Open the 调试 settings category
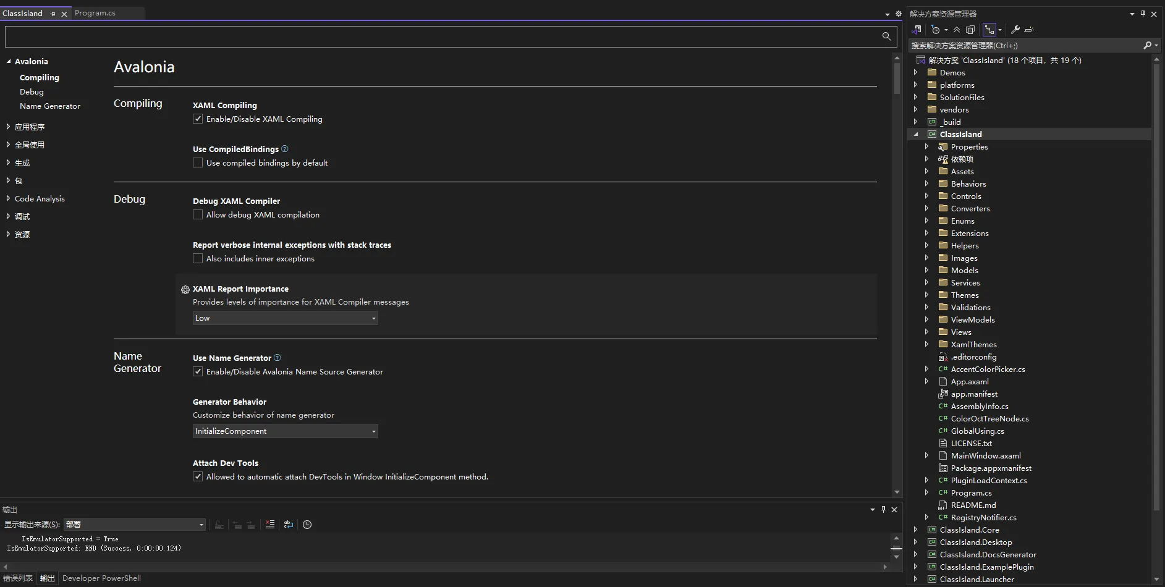Screen dimensions: 1165x587 click(22, 216)
